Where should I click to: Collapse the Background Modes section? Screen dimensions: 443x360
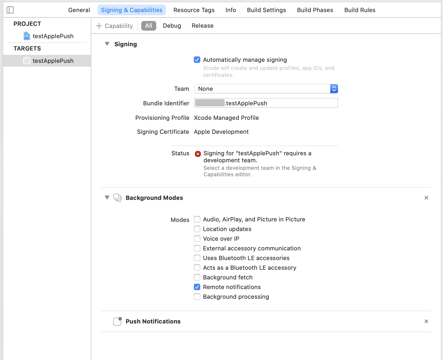pos(107,197)
